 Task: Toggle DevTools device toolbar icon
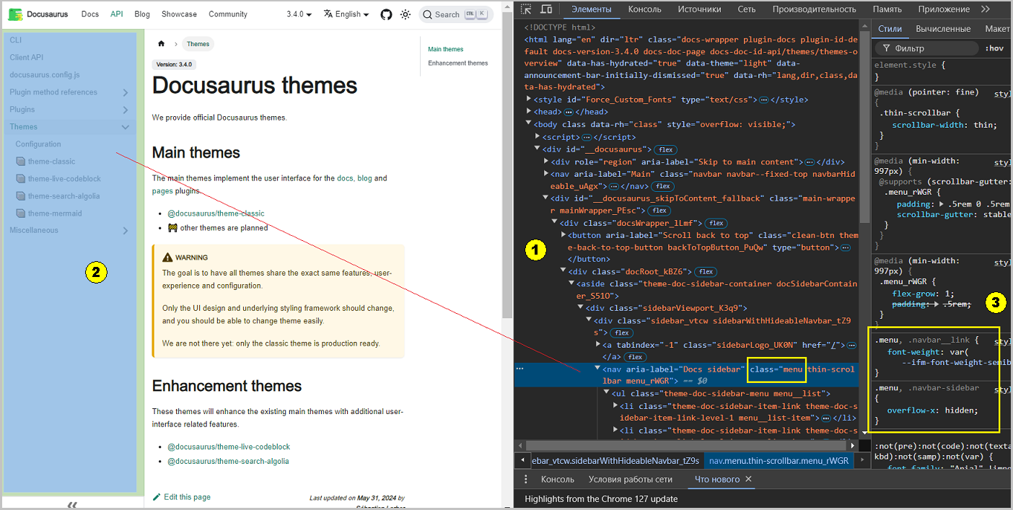(x=546, y=9)
